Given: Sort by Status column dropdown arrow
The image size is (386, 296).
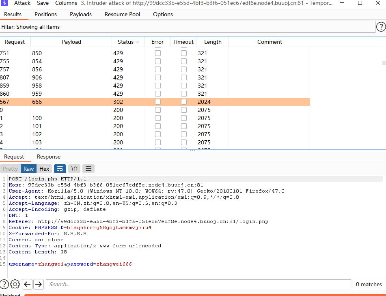Looking at the screenshot, I should [x=138, y=42].
